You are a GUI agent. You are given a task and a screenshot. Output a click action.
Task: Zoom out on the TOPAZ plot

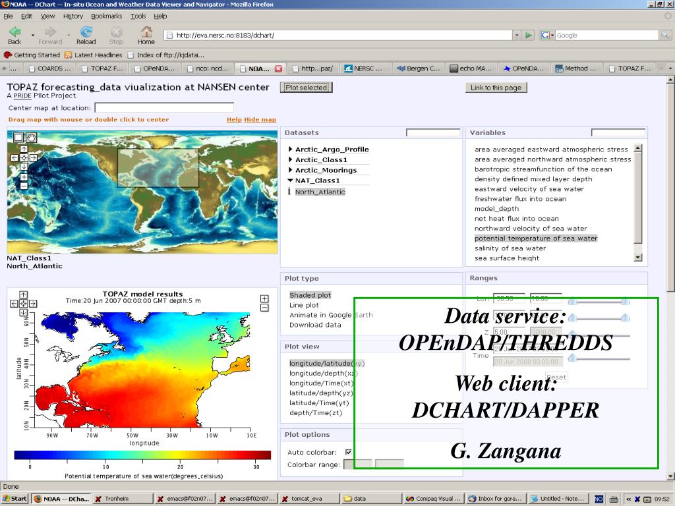pyautogui.click(x=264, y=308)
